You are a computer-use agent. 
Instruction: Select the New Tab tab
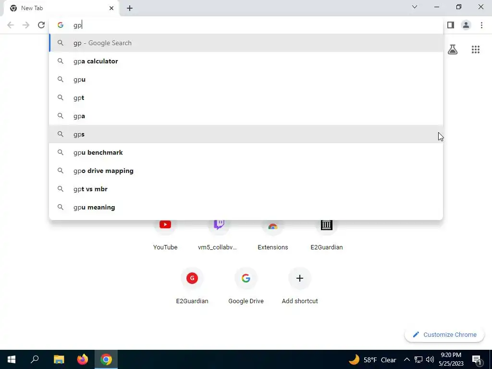pyautogui.click(x=61, y=8)
